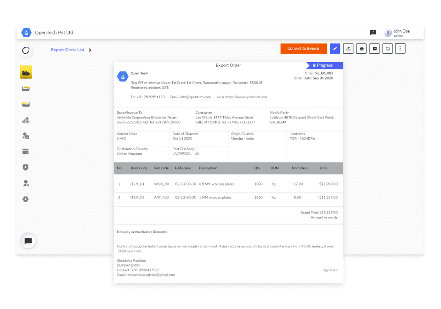Click the shraddha.paghdar@gmail.com email

[x=151, y=275]
